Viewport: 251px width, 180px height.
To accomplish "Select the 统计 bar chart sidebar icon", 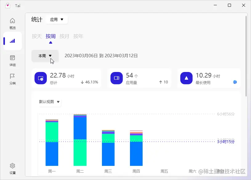I will pos(12,40).
